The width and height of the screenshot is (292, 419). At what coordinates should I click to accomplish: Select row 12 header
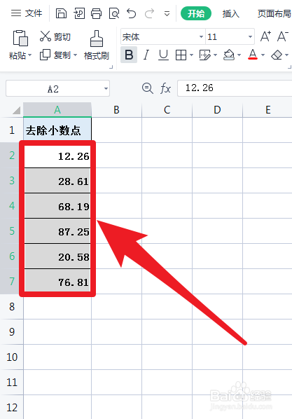click(12, 407)
